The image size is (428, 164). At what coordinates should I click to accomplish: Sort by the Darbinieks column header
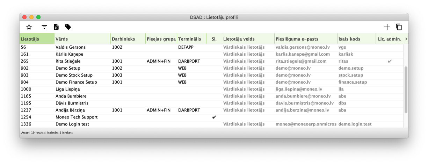(128, 39)
